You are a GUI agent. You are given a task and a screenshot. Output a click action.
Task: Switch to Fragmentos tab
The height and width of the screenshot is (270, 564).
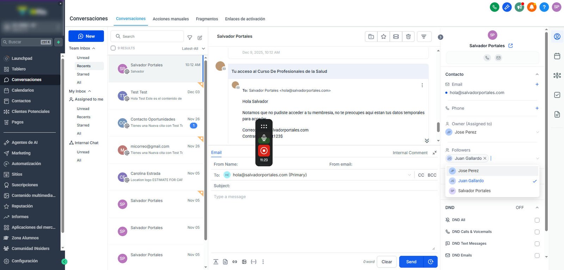point(207,19)
